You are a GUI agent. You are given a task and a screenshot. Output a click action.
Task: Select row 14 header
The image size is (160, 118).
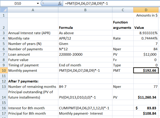pos(4,95)
